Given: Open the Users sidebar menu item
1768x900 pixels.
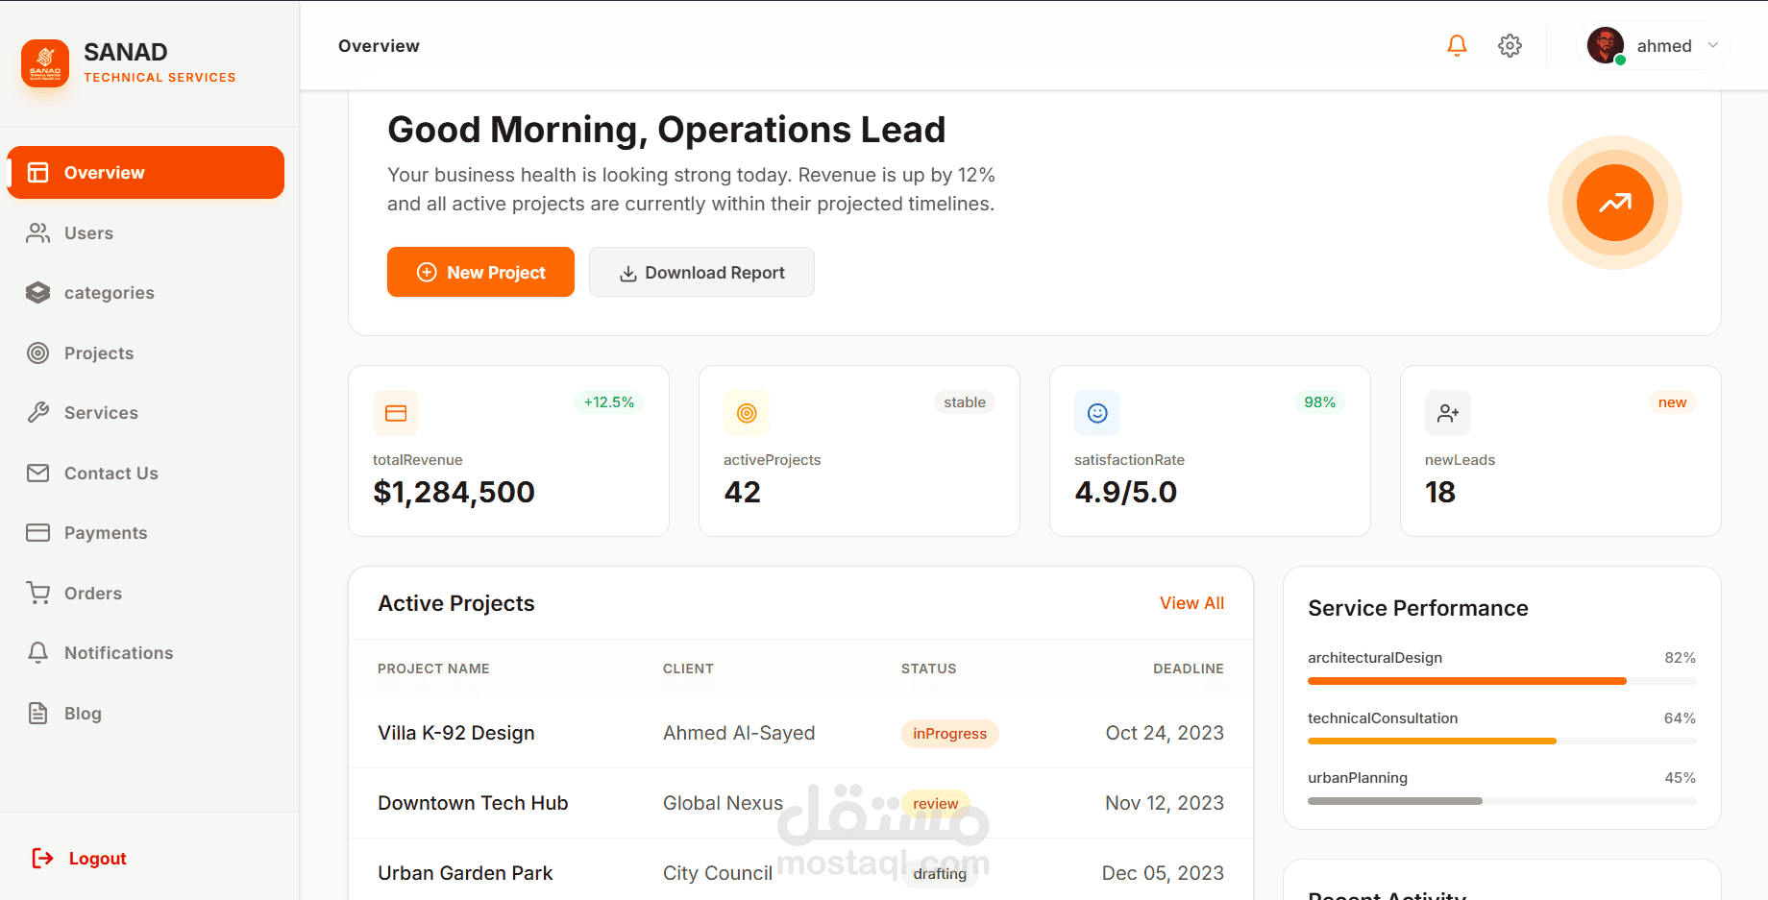Looking at the screenshot, I should pos(145,232).
